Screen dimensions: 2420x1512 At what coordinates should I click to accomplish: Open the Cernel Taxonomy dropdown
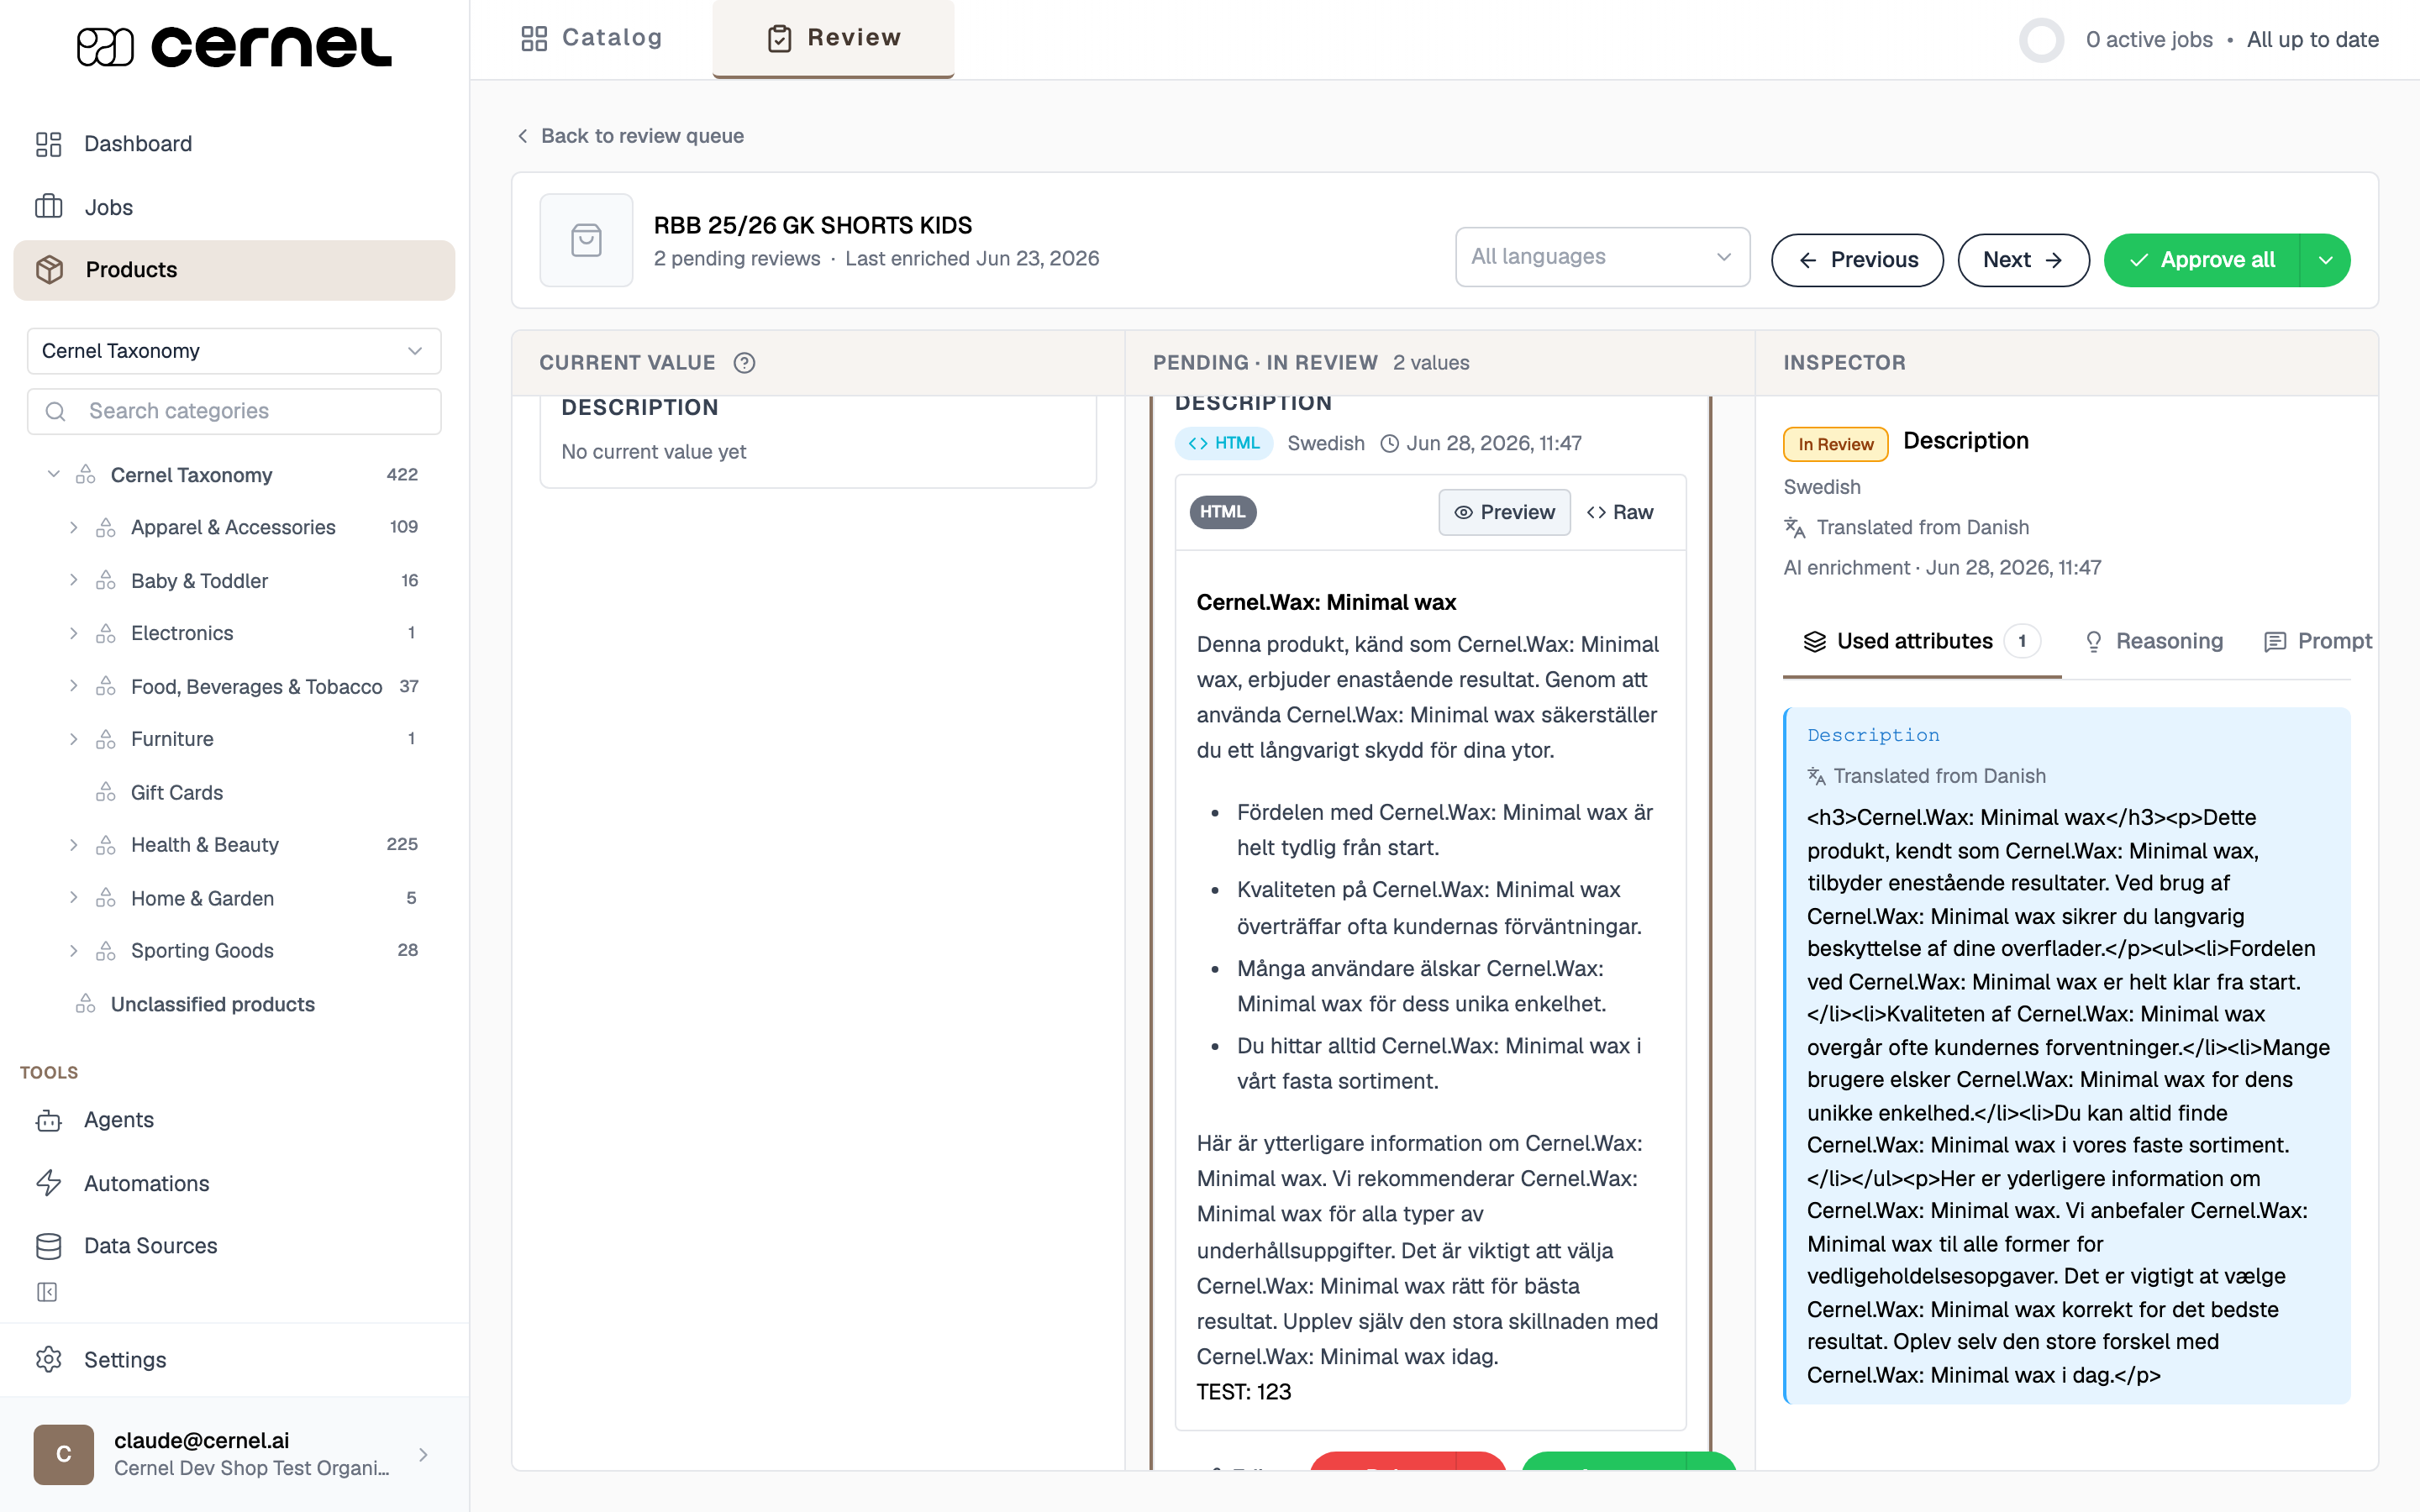click(234, 351)
